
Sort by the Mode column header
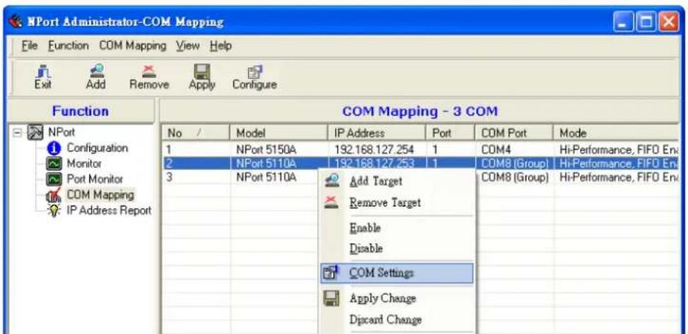(616, 133)
